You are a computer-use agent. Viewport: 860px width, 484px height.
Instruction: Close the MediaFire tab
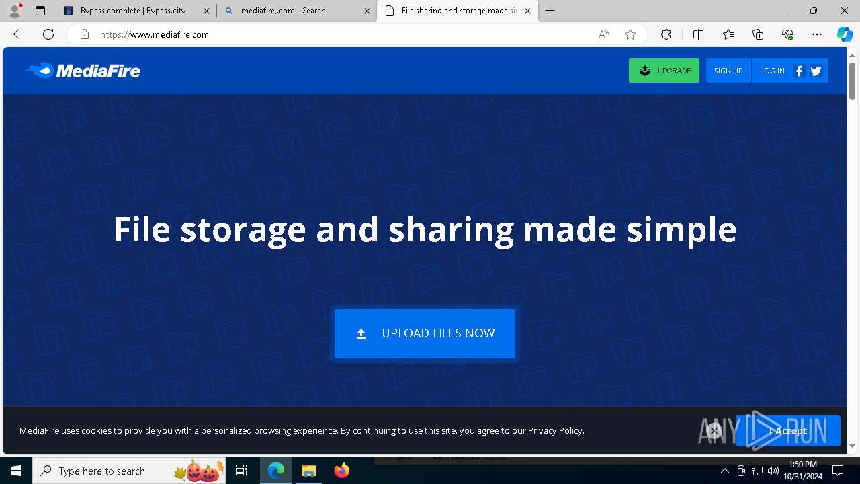click(x=527, y=11)
